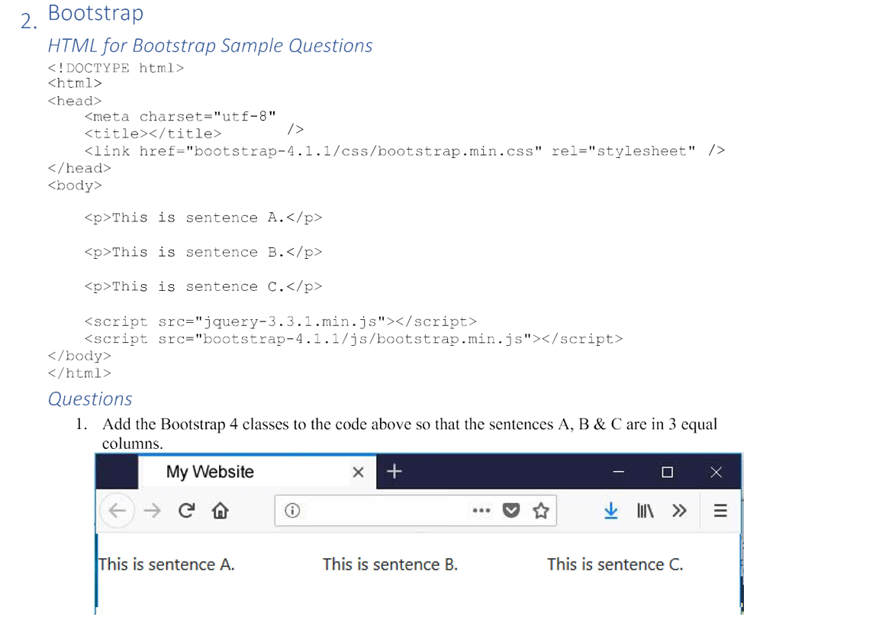Open the page actions three-dots menu

(481, 510)
